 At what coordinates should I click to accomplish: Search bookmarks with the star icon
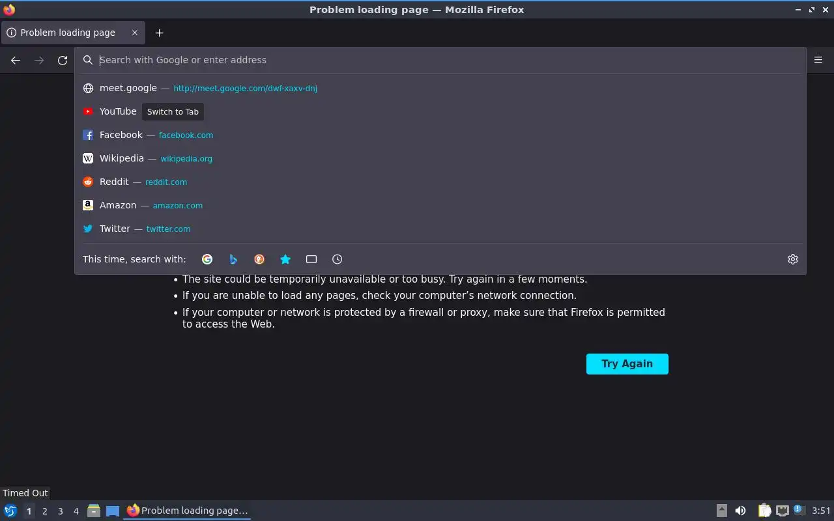285,259
